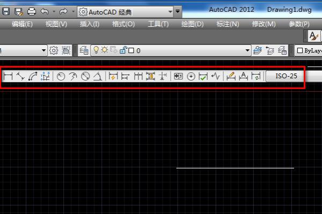Open the 标注(N) menu
This screenshot has height=214, width=322.
[228, 24]
